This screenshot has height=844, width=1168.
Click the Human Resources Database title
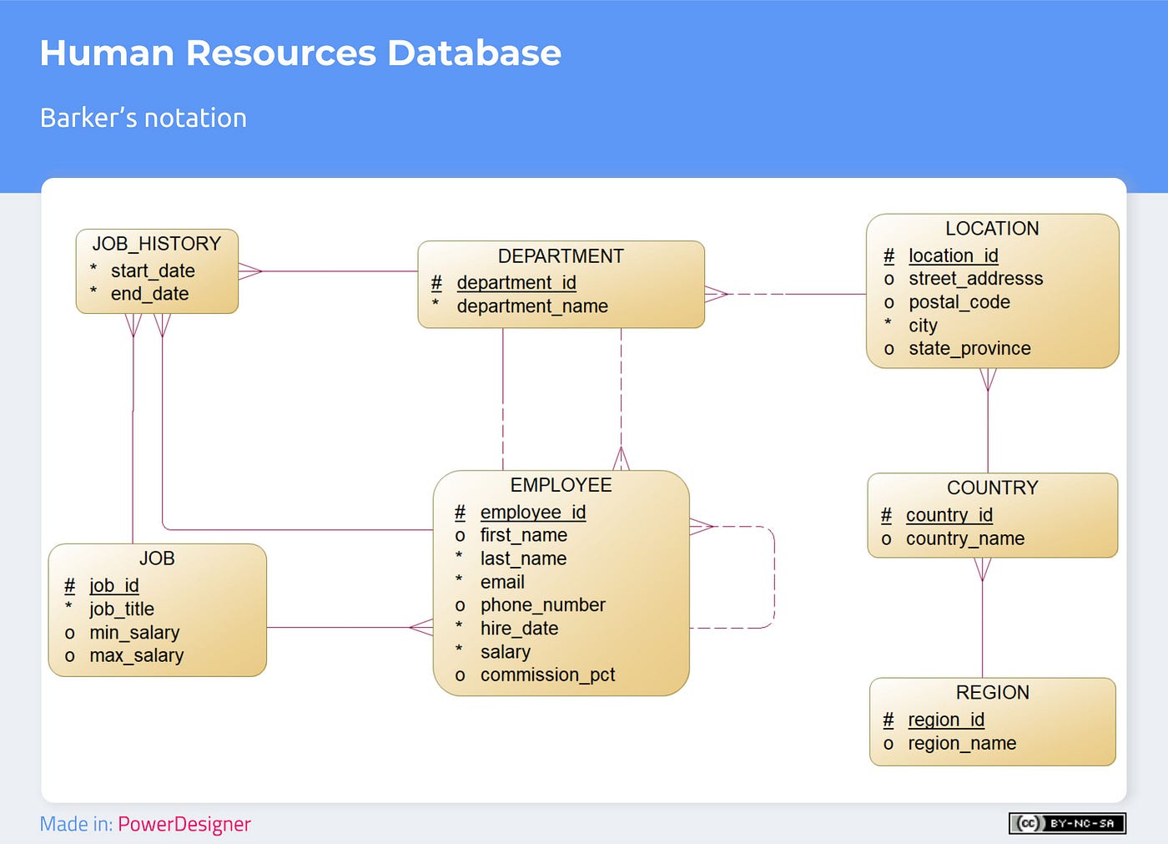pyautogui.click(x=300, y=53)
